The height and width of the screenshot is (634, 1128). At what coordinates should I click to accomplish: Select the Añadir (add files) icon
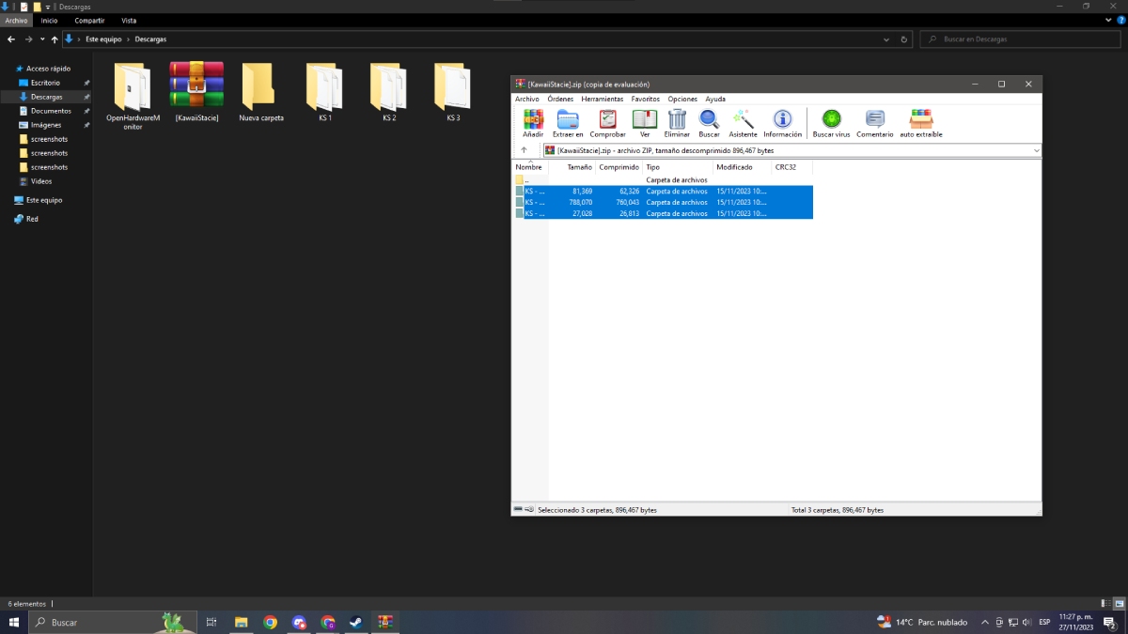[533, 120]
